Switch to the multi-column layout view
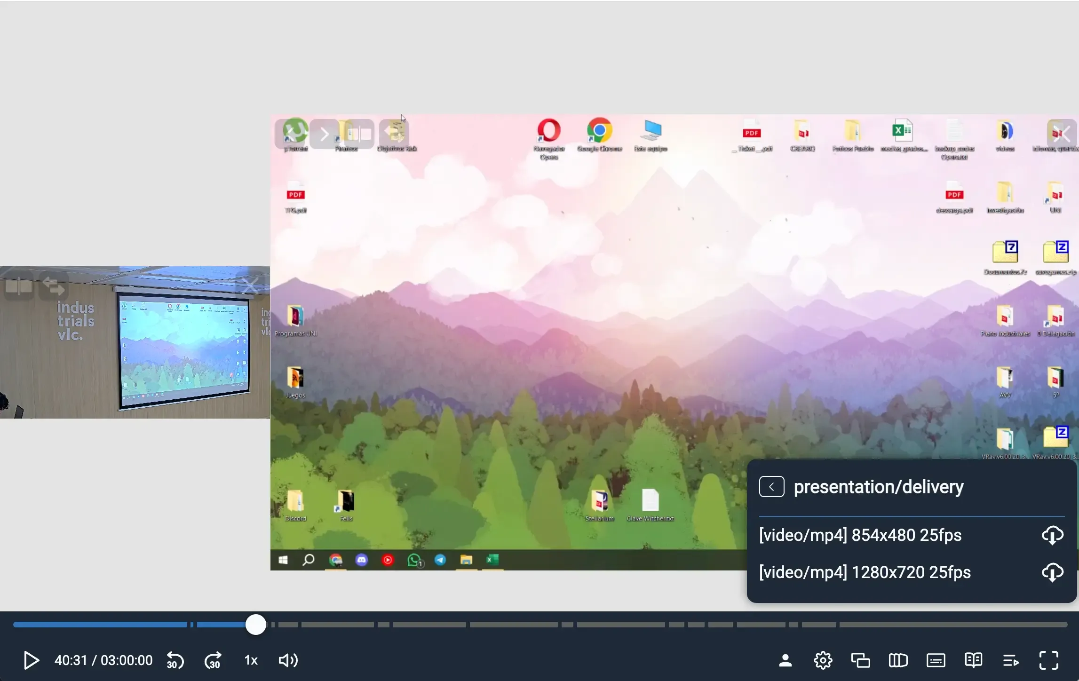 point(897,660)
